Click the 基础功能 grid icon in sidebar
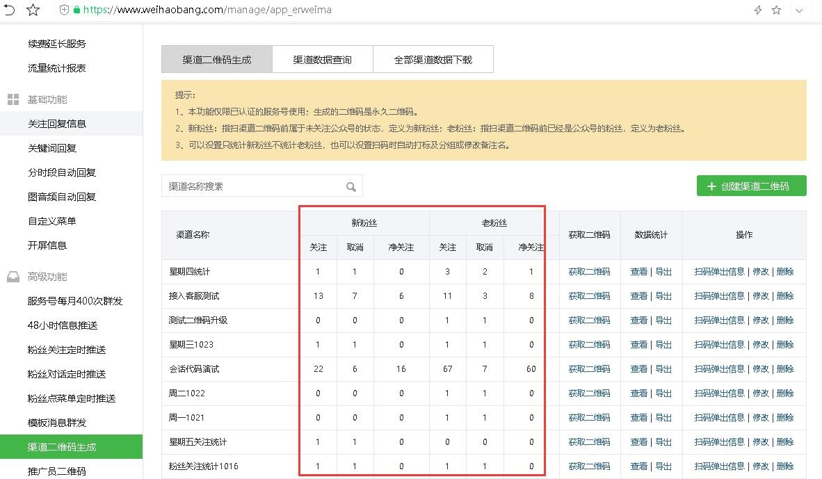 pos(13,99)
